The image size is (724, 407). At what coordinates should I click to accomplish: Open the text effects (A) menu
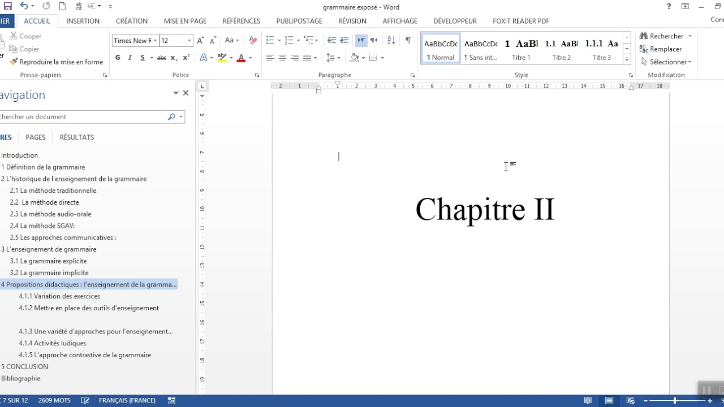204,58
